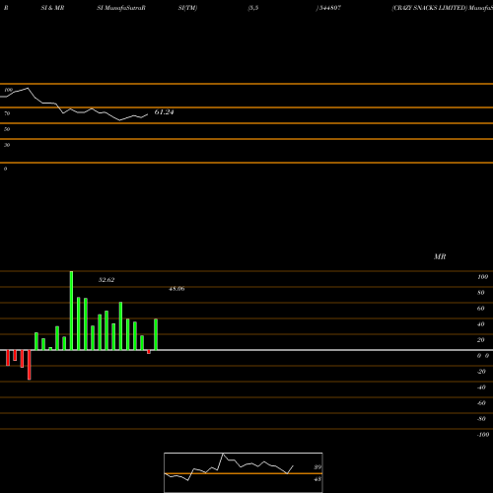The height and width of the screenshot is (493, 493).
Task: Click the stock code ')544597' text
Action: pos(328,8)
